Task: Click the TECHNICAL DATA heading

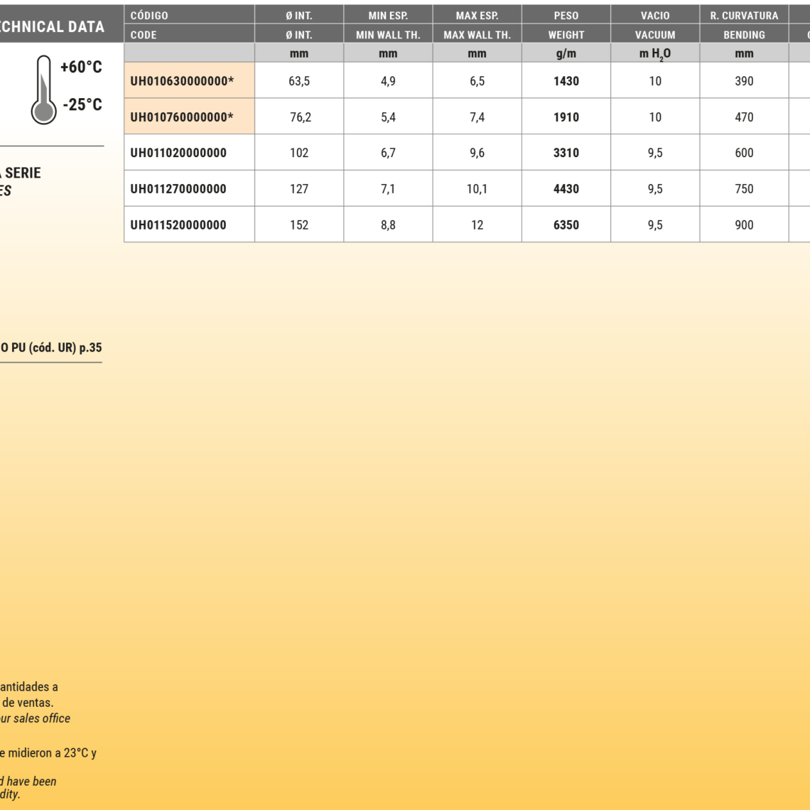Action: pyautogui.click(x=52, y=27)
